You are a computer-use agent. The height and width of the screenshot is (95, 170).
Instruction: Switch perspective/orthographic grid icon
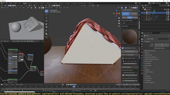pyautogui.click(x=119, y=26)
